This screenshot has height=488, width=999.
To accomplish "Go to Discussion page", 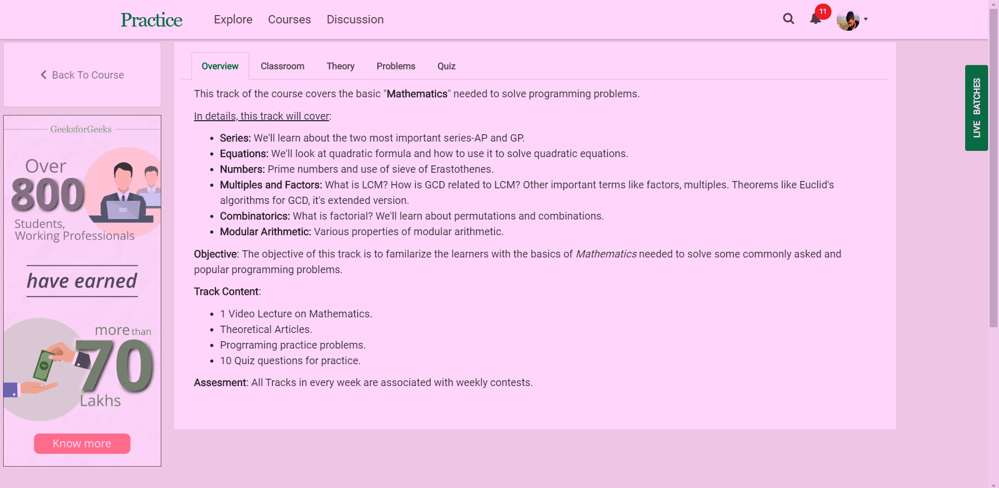I will tap(355, 19).
